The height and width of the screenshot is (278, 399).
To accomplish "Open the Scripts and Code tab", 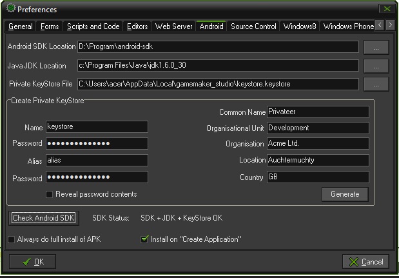I will coord(93,26).
